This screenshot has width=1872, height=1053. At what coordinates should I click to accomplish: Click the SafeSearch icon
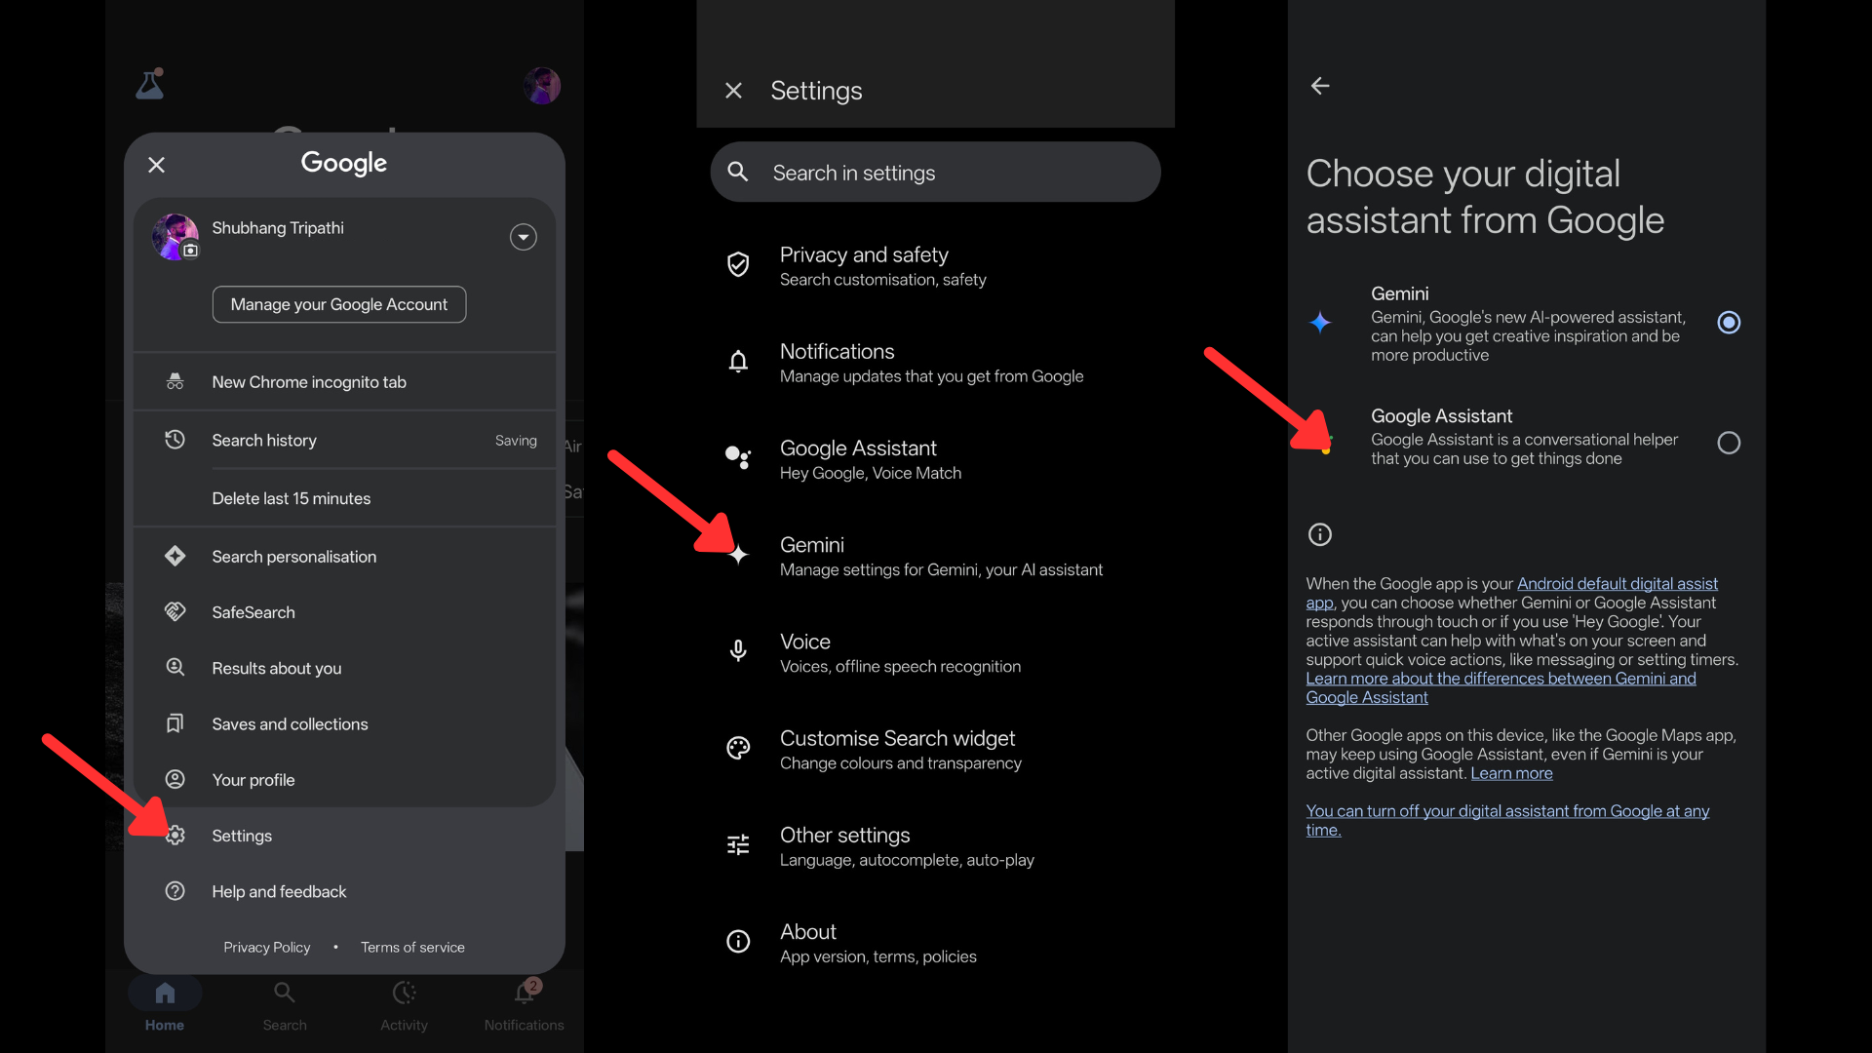pos(175,611)
